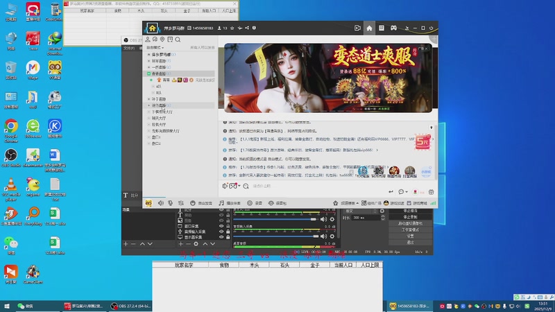The height and width of the screenshot is (312, 555).
Task: Click the 变态道士爽服 ad banner
Action: point(327,78)
